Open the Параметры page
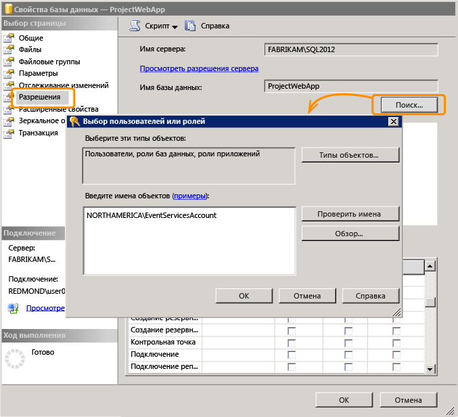Viewport: 458px width, 417px height. (x=39, y=73)
